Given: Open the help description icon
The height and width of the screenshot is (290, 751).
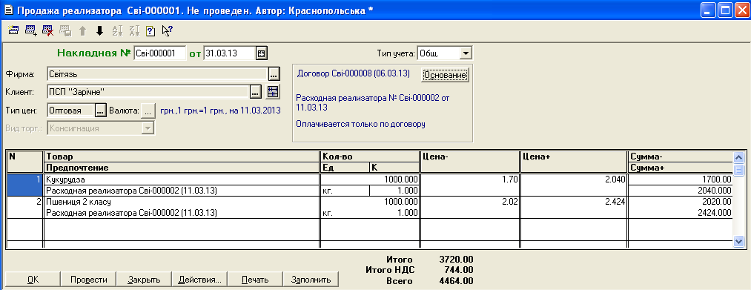Looking at the screenshot, I should point(150,30).
